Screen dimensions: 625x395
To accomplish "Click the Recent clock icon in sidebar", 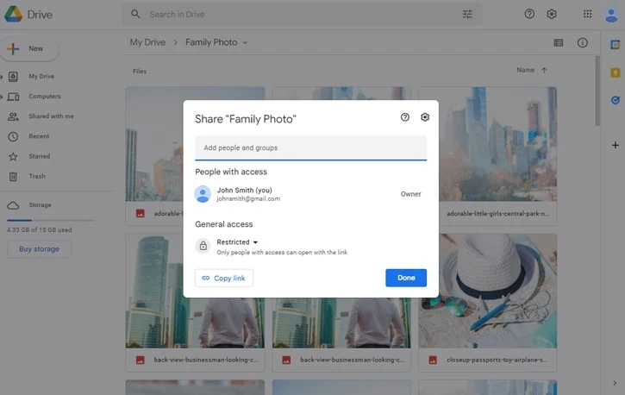I will click(x=13, y=136).
